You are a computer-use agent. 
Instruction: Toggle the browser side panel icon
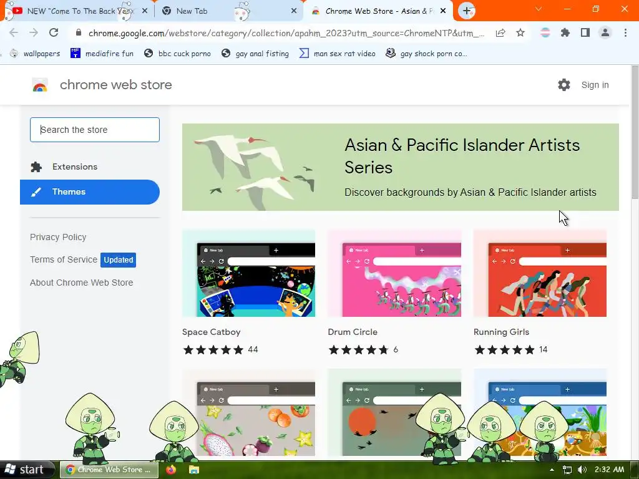pyautogui.click(x=585, y=33)
